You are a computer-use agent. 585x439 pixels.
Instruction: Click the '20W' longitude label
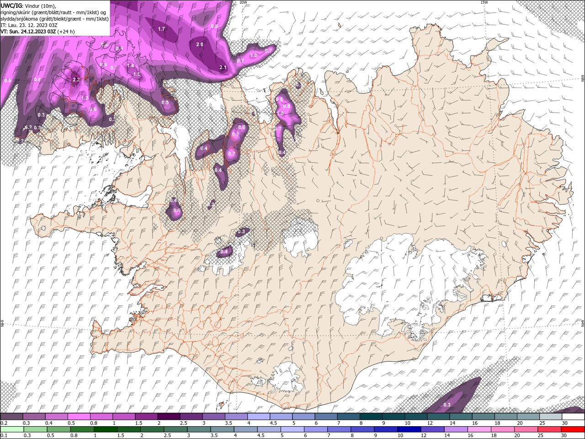click(x=243, y=2)
